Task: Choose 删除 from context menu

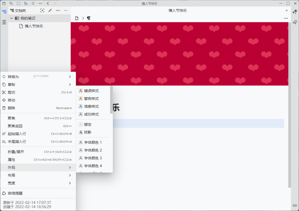Action: click(x=38, y=108)
